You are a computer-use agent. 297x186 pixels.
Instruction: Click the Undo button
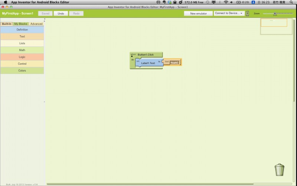click(61, 13)
